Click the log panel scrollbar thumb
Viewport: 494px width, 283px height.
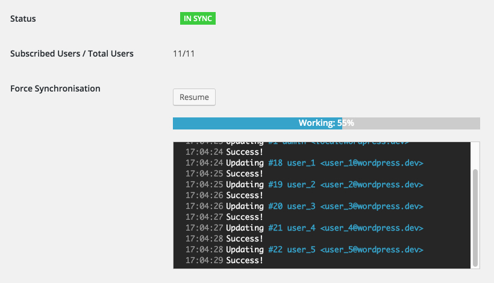point(475,218)
